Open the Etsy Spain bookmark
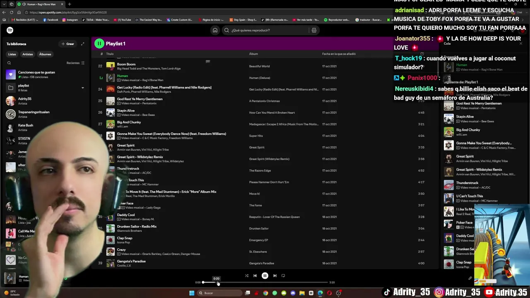The width and height of the screenshot is (530, 298). [x=244, y=20]
